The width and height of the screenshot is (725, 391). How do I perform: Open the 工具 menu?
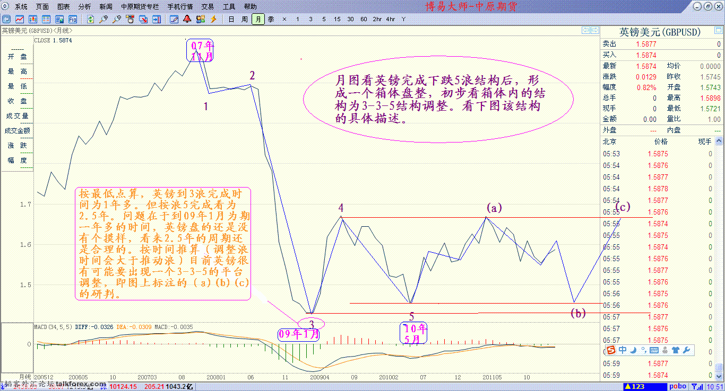tap(229, 7)
